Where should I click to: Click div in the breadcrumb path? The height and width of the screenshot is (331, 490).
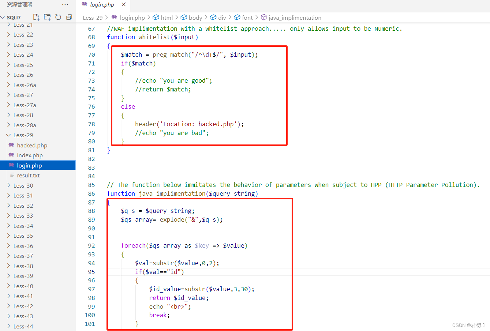[x=222, y=18]
